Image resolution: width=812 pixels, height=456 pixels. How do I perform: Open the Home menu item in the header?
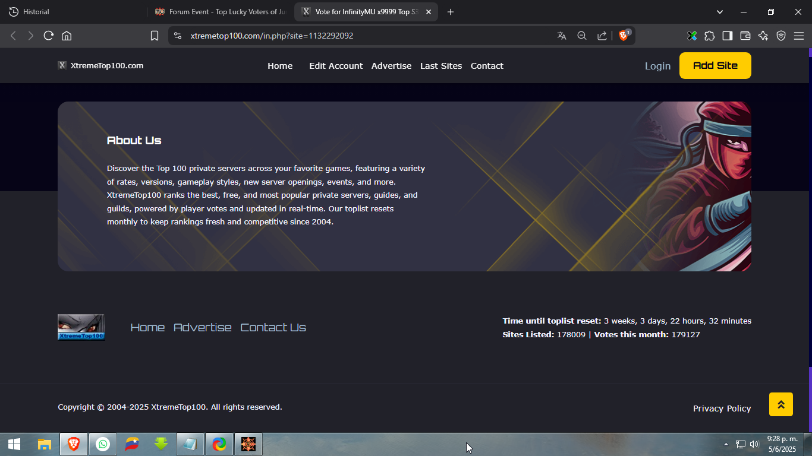click(280, 66)
